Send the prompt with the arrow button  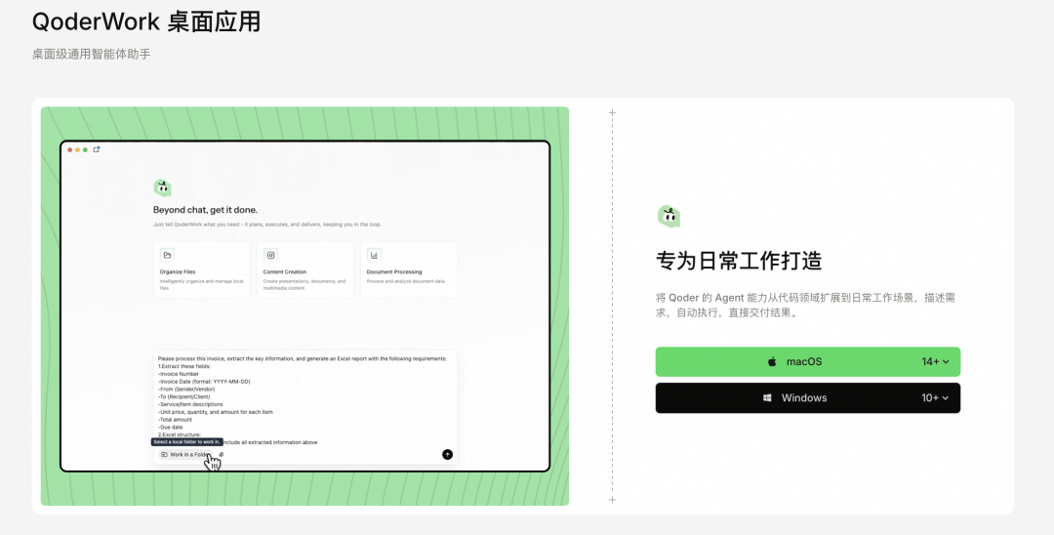pyautogui.click(x=447, y=454)
